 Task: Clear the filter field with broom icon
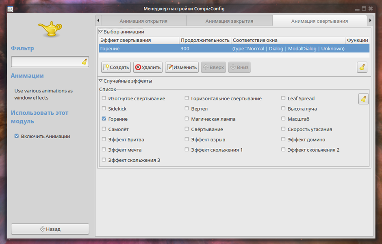click(85, 62)
